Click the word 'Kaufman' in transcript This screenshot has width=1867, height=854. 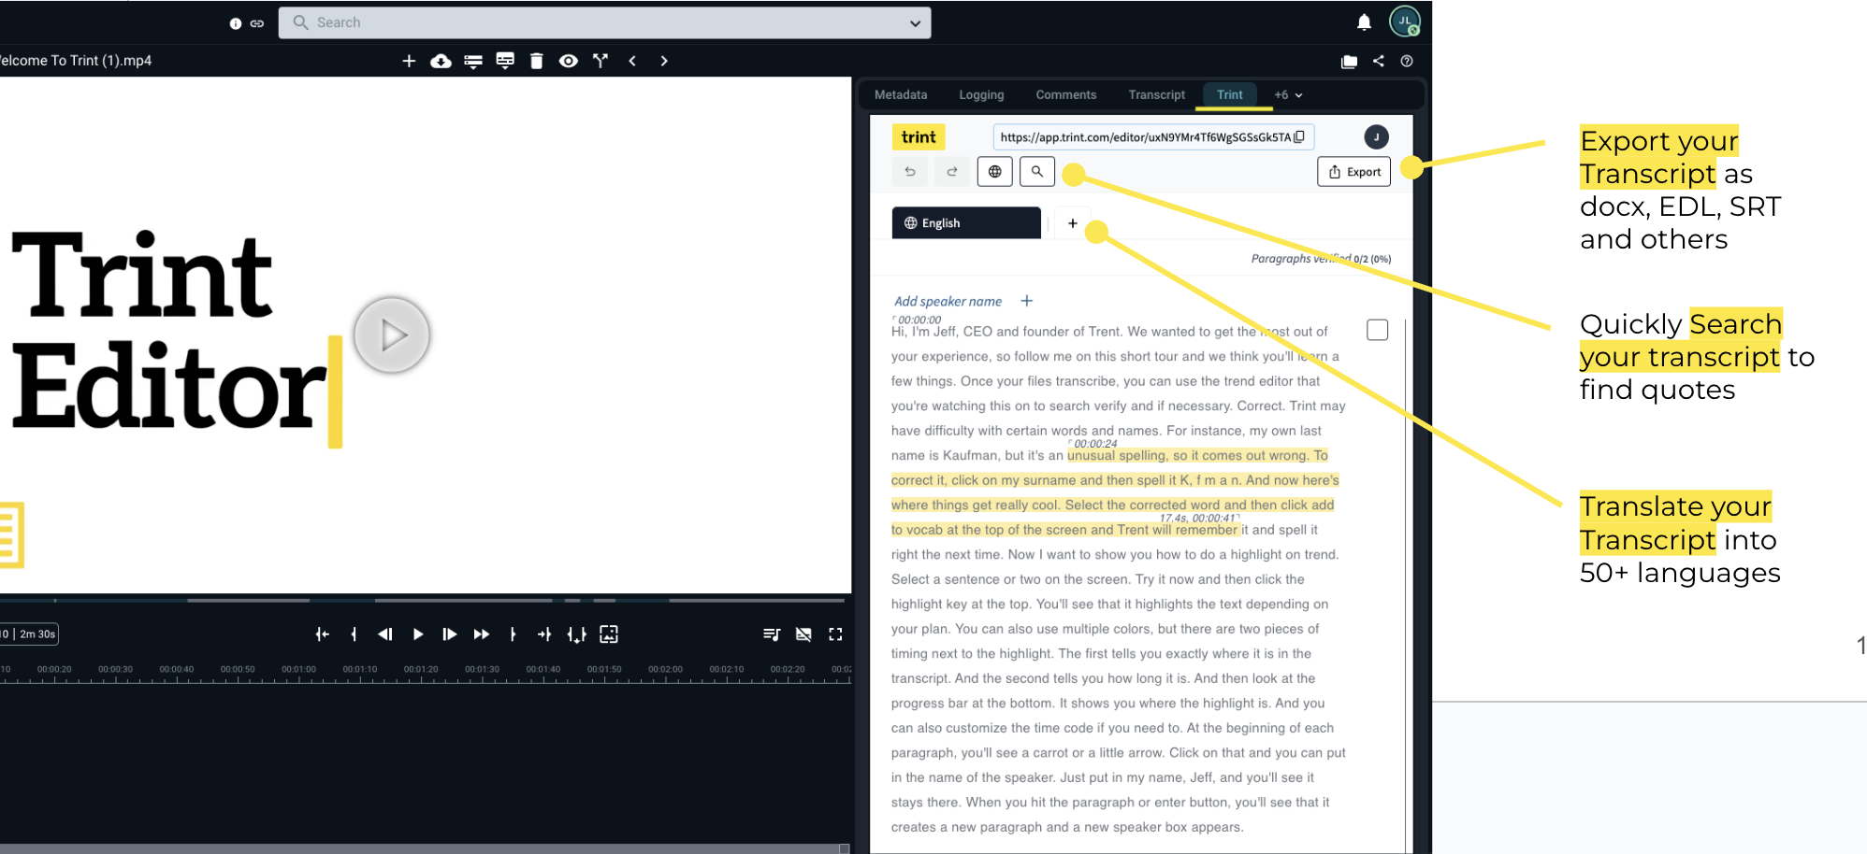[971, 455]
